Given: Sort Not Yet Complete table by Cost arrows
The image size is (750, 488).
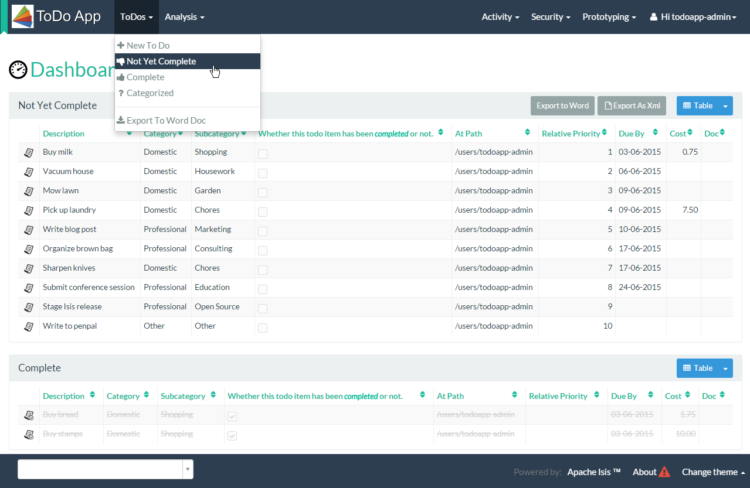Looking at the screenshot, I should [690, 133].
